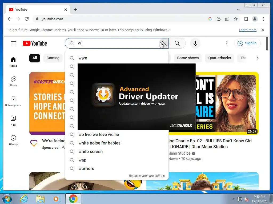Image resolution: width=273 pixels, height=204 pixels.
Task: Bookmark this page with the star
Action: click(236, 19)
